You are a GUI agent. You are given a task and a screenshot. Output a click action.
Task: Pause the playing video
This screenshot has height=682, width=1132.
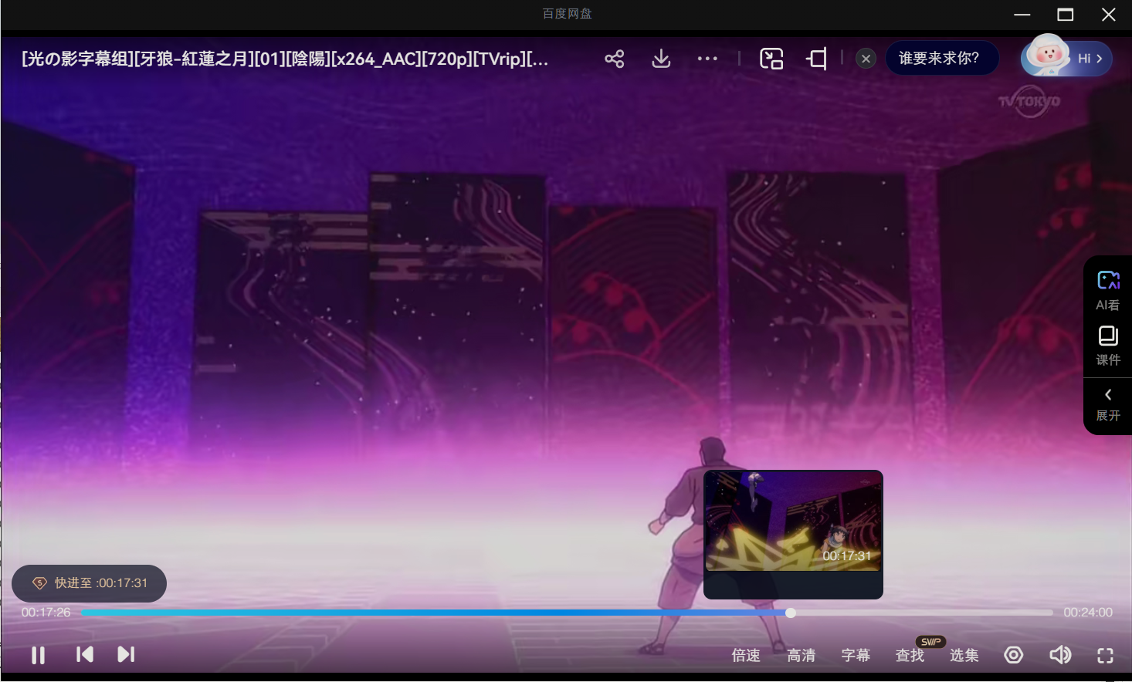tap(38, 654)
